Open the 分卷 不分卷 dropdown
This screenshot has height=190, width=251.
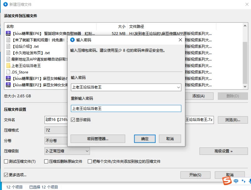coord(56,141)
